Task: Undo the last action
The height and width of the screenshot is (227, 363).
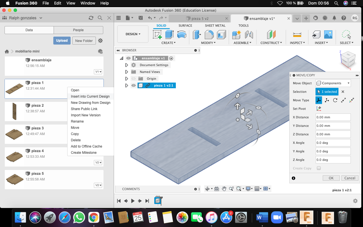Action: coord(150,18)
